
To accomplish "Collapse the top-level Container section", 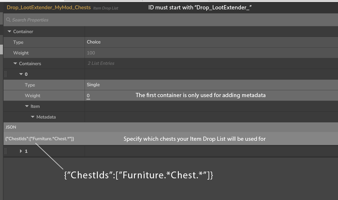I will tap(9, 32).
